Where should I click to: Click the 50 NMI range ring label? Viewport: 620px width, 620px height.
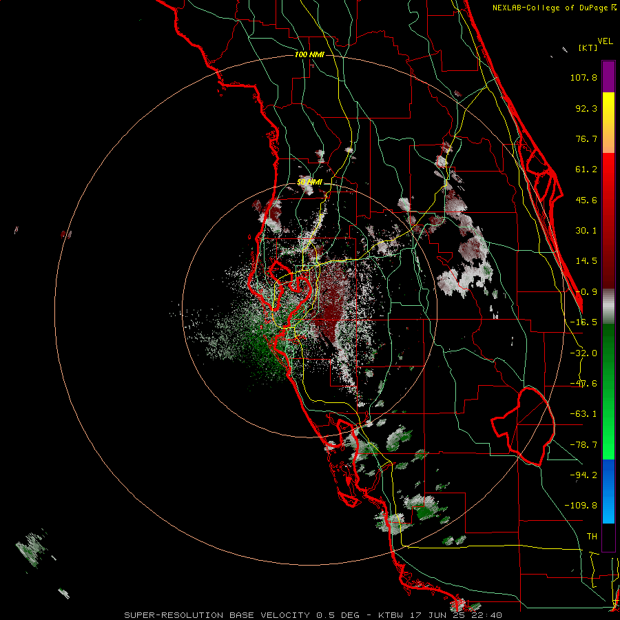point(309,183)
